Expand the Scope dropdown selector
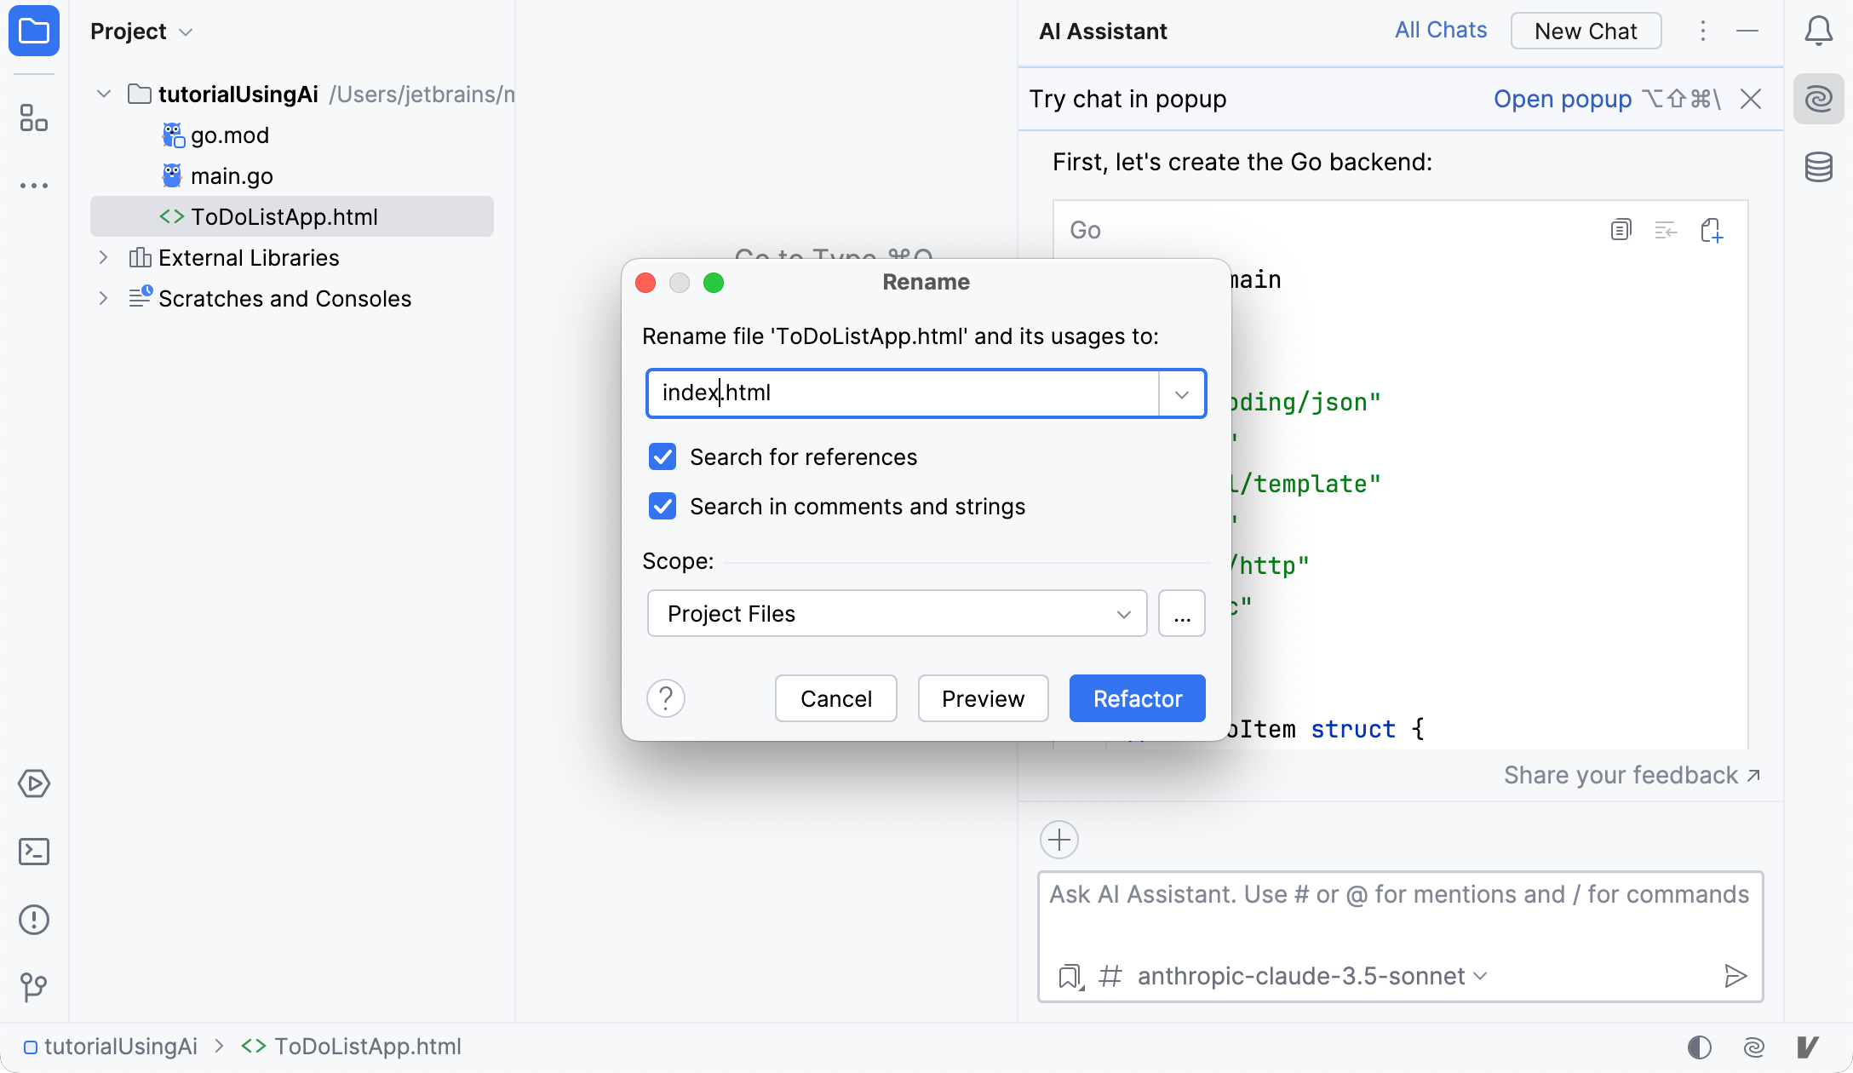1853x1073 pixels. pyautogui.click(x=1122, y=613)
